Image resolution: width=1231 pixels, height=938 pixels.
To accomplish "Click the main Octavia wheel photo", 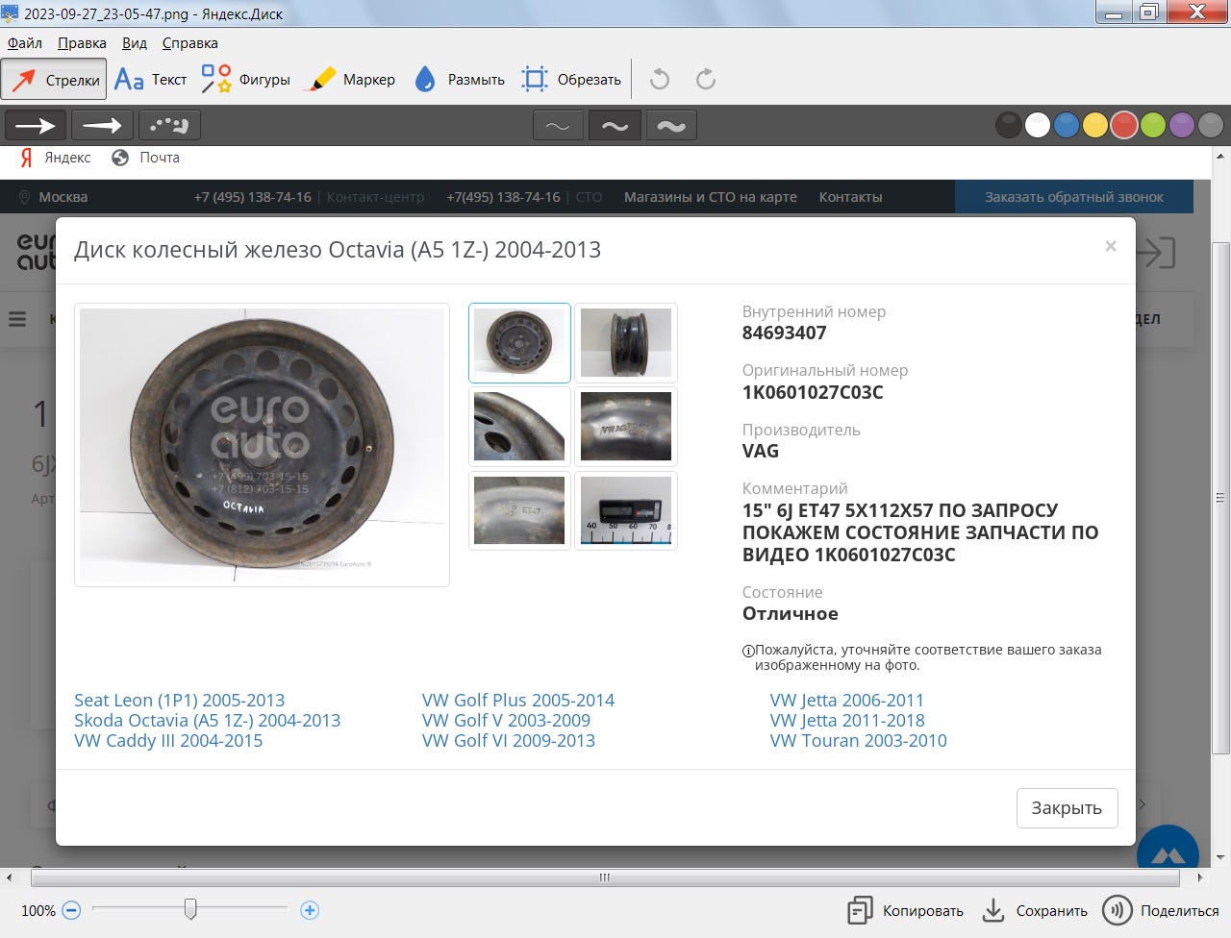I will pyautogui.click(x=262, y=445).
